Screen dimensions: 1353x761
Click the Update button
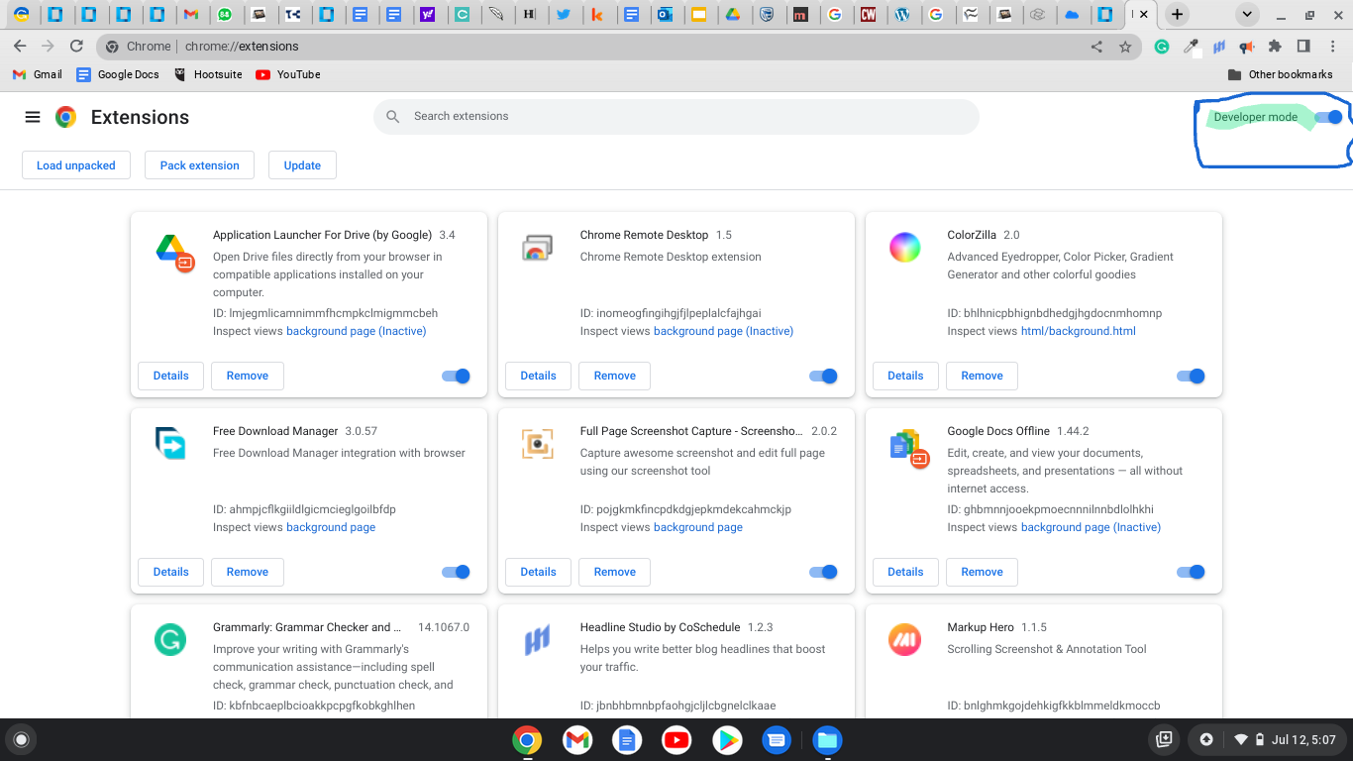pos(302,165)
